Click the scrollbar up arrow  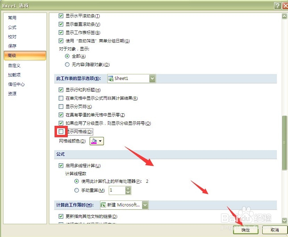(x=284, y=16)
